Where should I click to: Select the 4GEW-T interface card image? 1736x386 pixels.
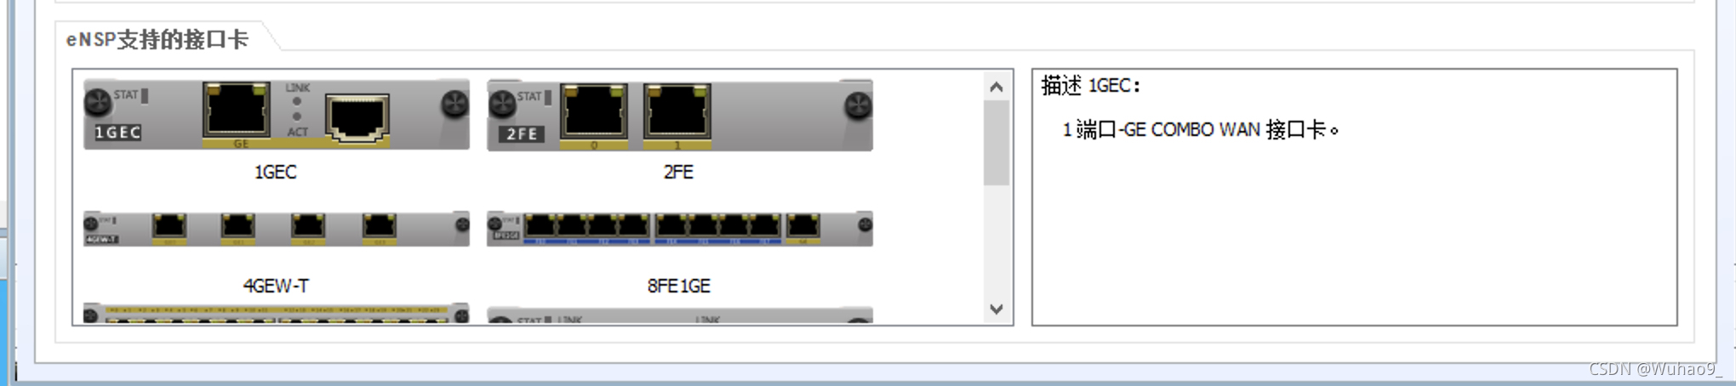tap(277, 228)
